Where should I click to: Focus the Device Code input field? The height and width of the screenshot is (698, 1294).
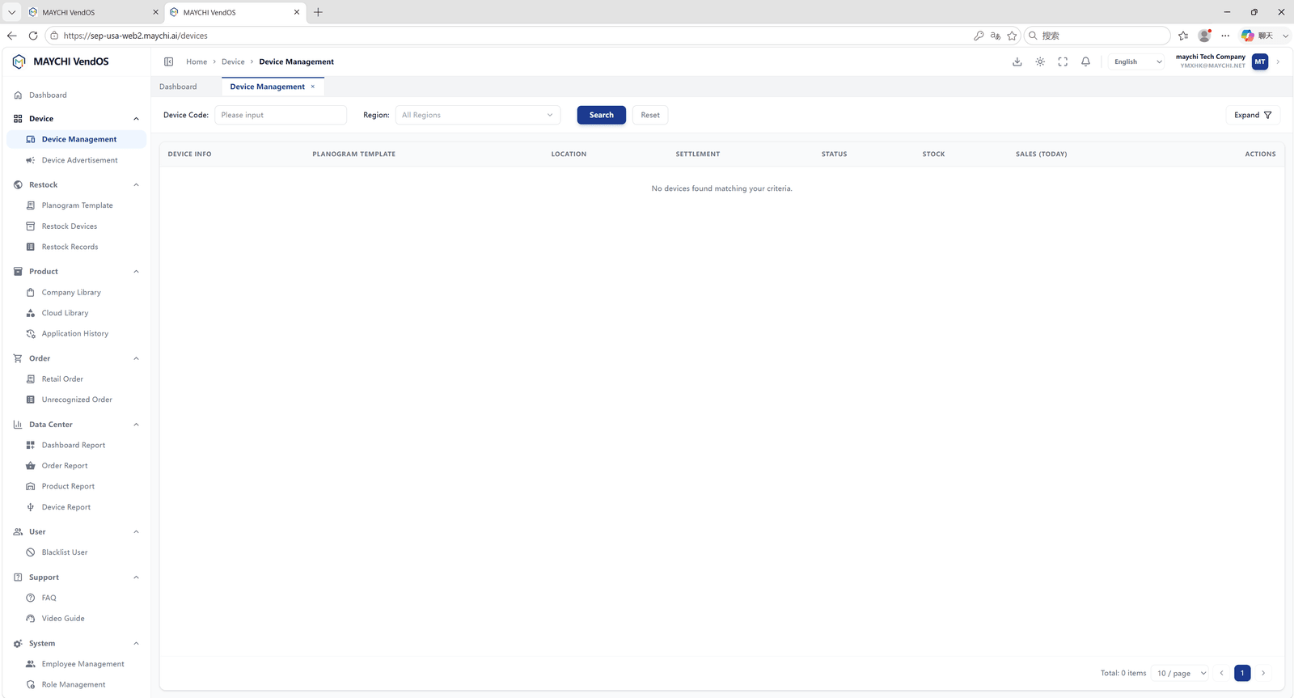(x=281, y=115)
